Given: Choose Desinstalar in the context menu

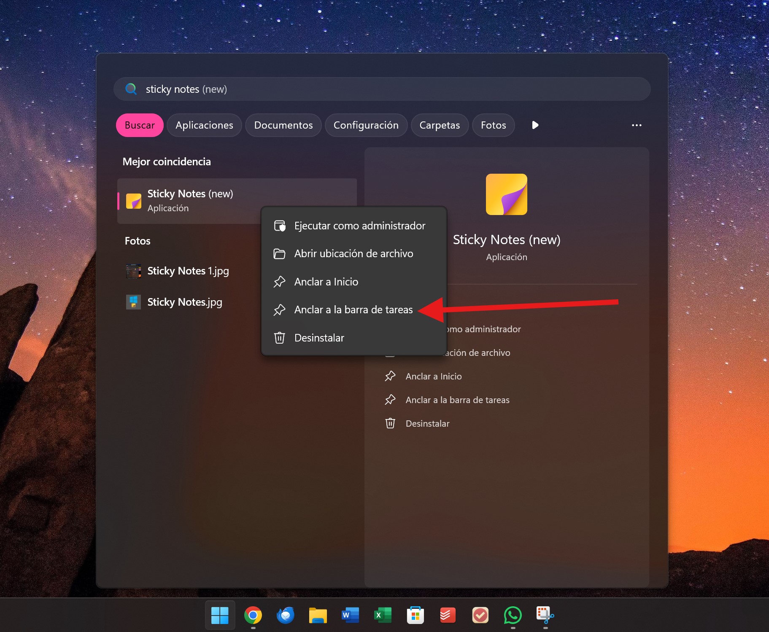Looking at the screenshot, I should point(354,338).
